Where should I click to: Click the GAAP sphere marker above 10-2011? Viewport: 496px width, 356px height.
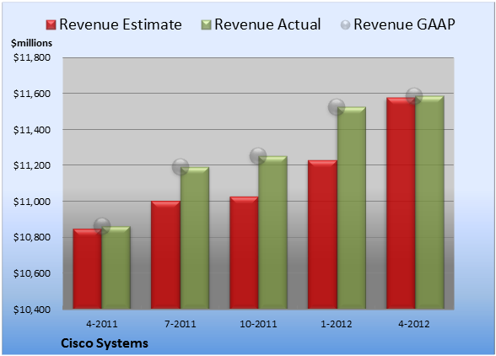tap(258, 156)
